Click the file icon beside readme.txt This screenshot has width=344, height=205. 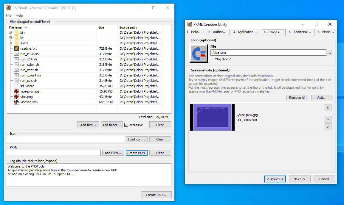tap(17, 48)
